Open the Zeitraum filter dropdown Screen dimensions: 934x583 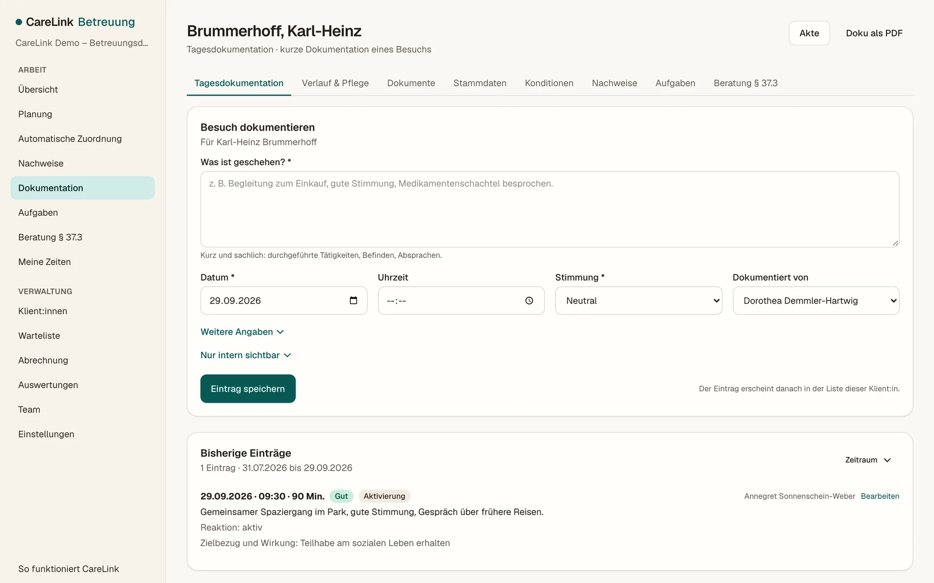[868, 460]
